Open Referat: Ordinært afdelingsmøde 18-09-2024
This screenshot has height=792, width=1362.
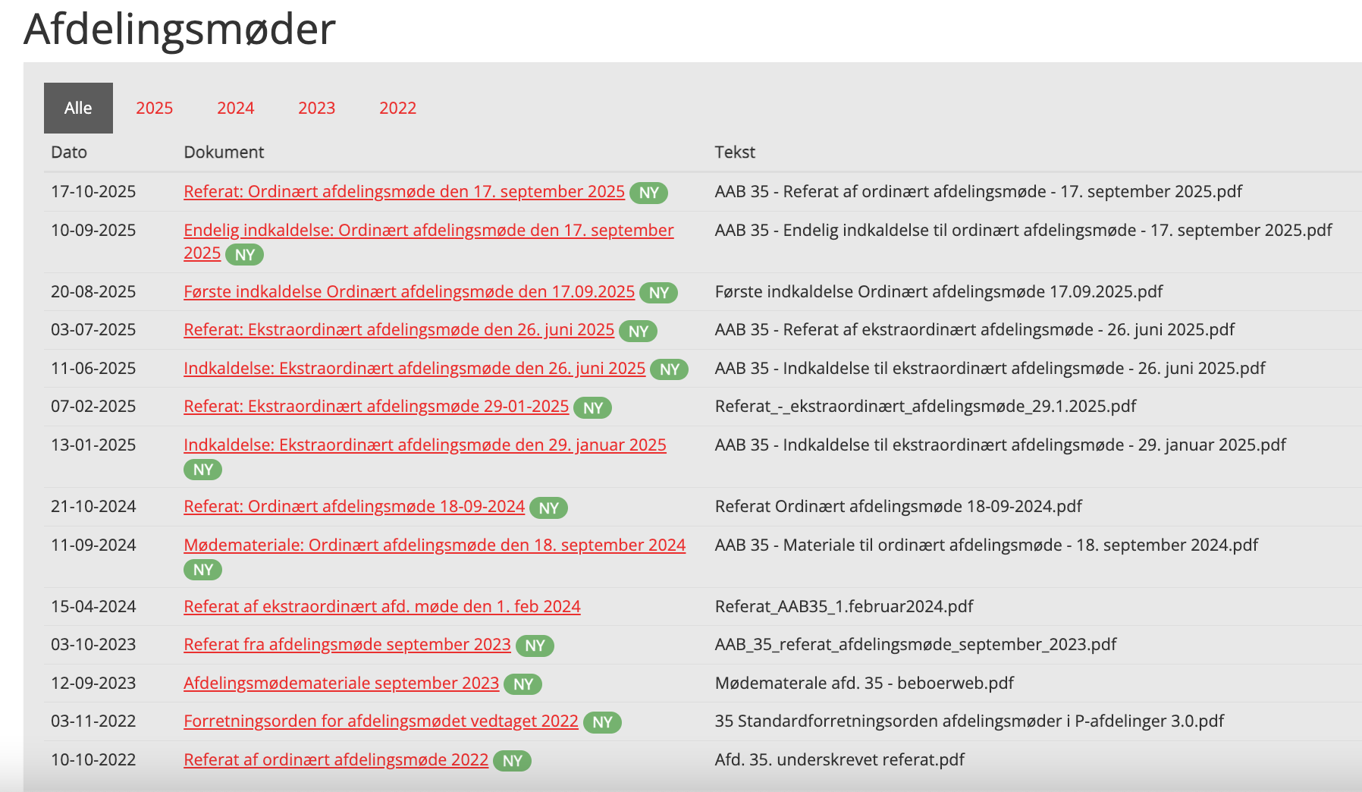[353, 507]
